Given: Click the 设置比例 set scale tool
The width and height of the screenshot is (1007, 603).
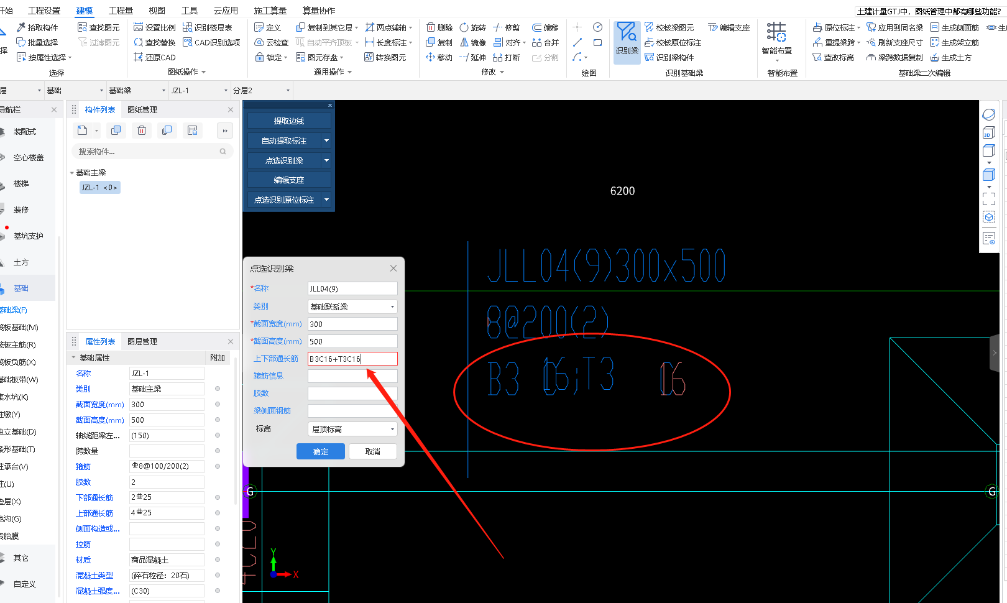Looking at the screenshot, I should click(154, 27).
